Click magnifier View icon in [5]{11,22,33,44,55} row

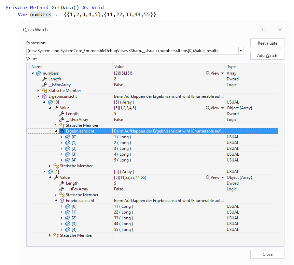[x=208, y=177]
